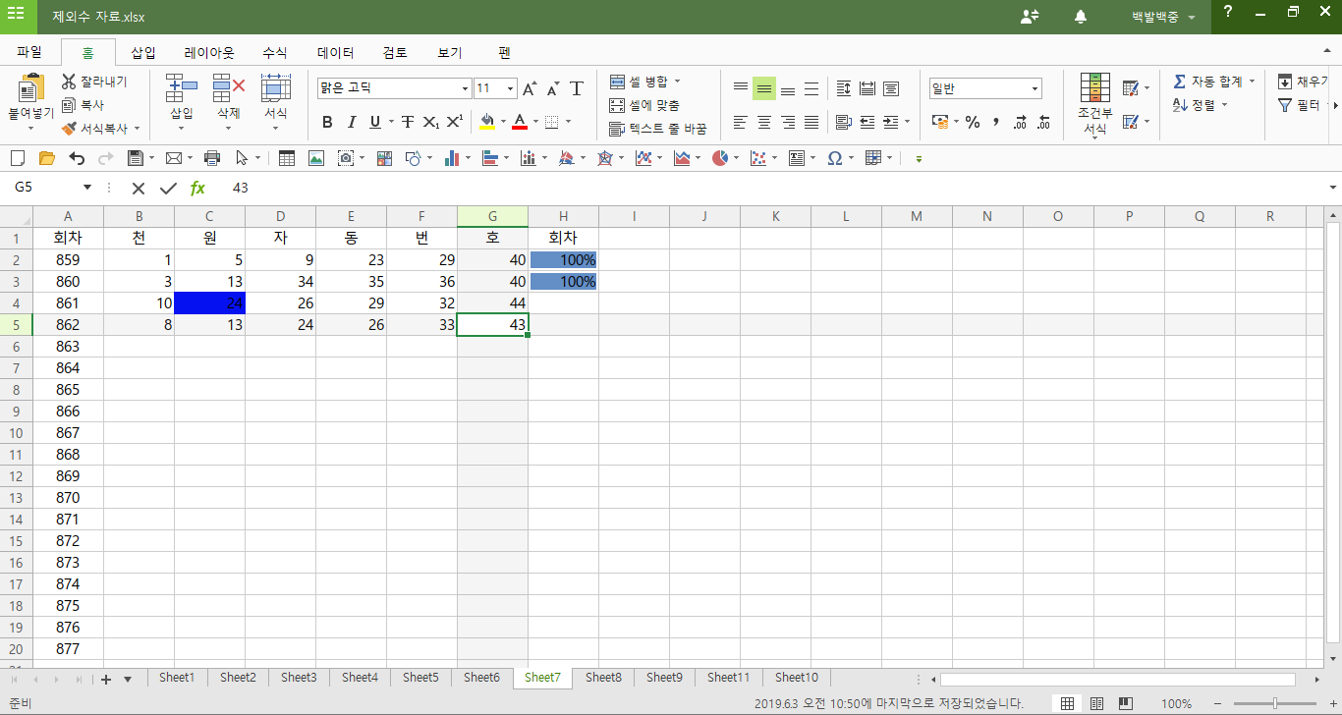
Task: Insert a pie chart from the toolbar
Action: (720, 158)
